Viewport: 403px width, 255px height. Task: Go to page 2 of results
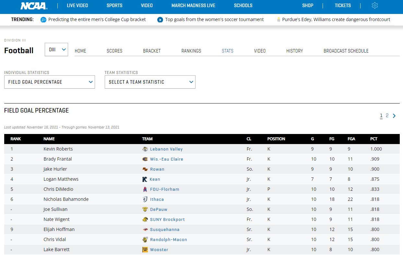click(x=387, y=115)
